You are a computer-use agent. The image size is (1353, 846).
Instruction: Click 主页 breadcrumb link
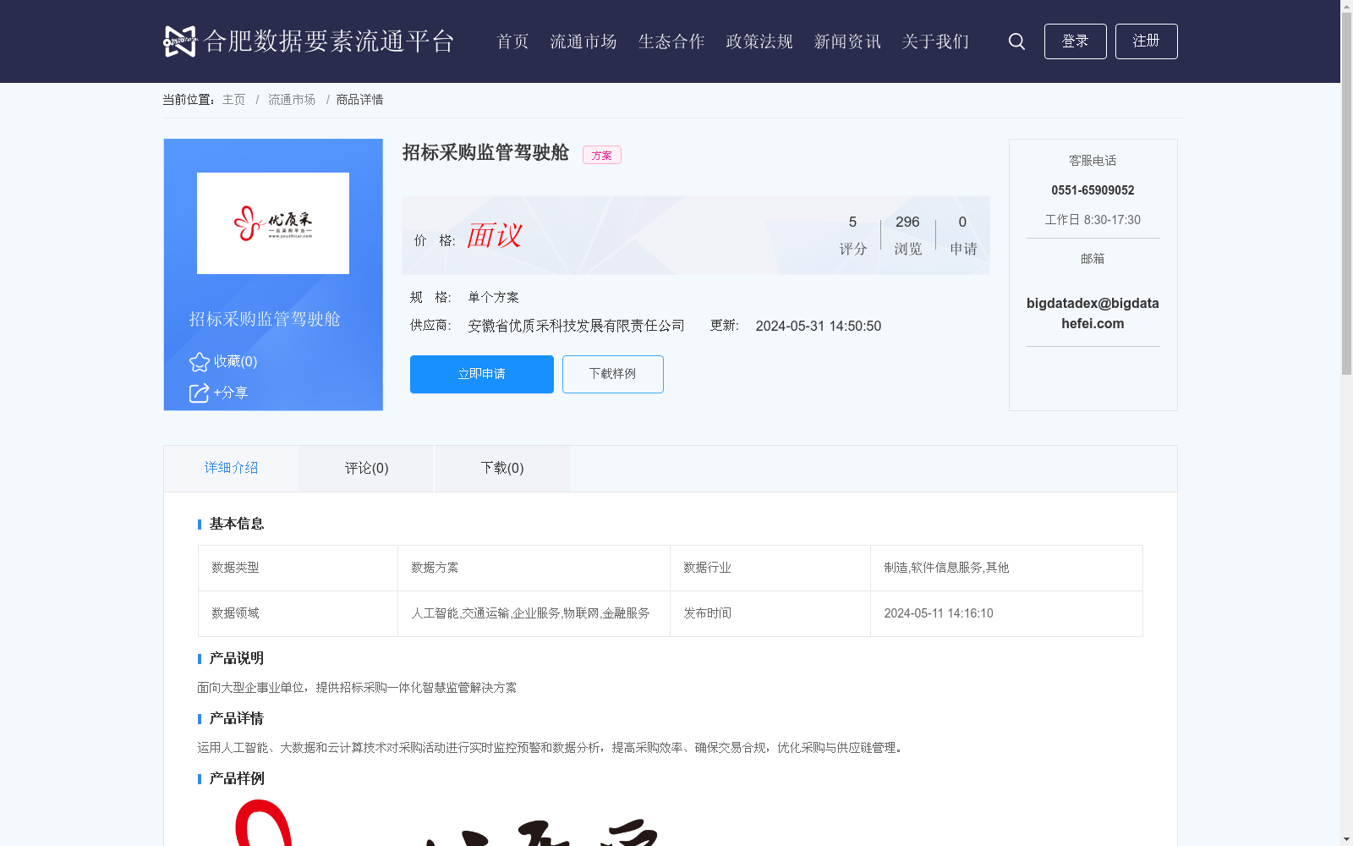(233, 100)
